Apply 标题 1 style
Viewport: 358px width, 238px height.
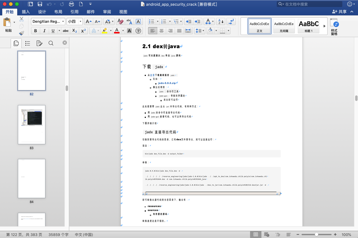click(x=309, y=26)
